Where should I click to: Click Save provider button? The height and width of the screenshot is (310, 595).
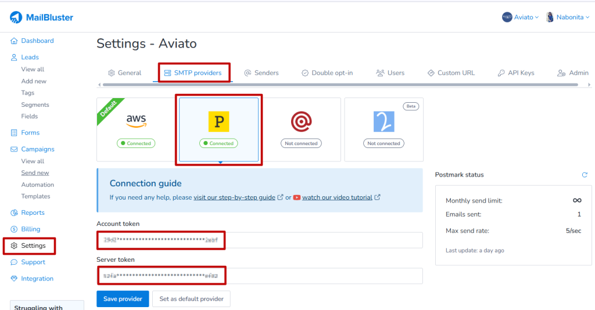tap(123, 299)
